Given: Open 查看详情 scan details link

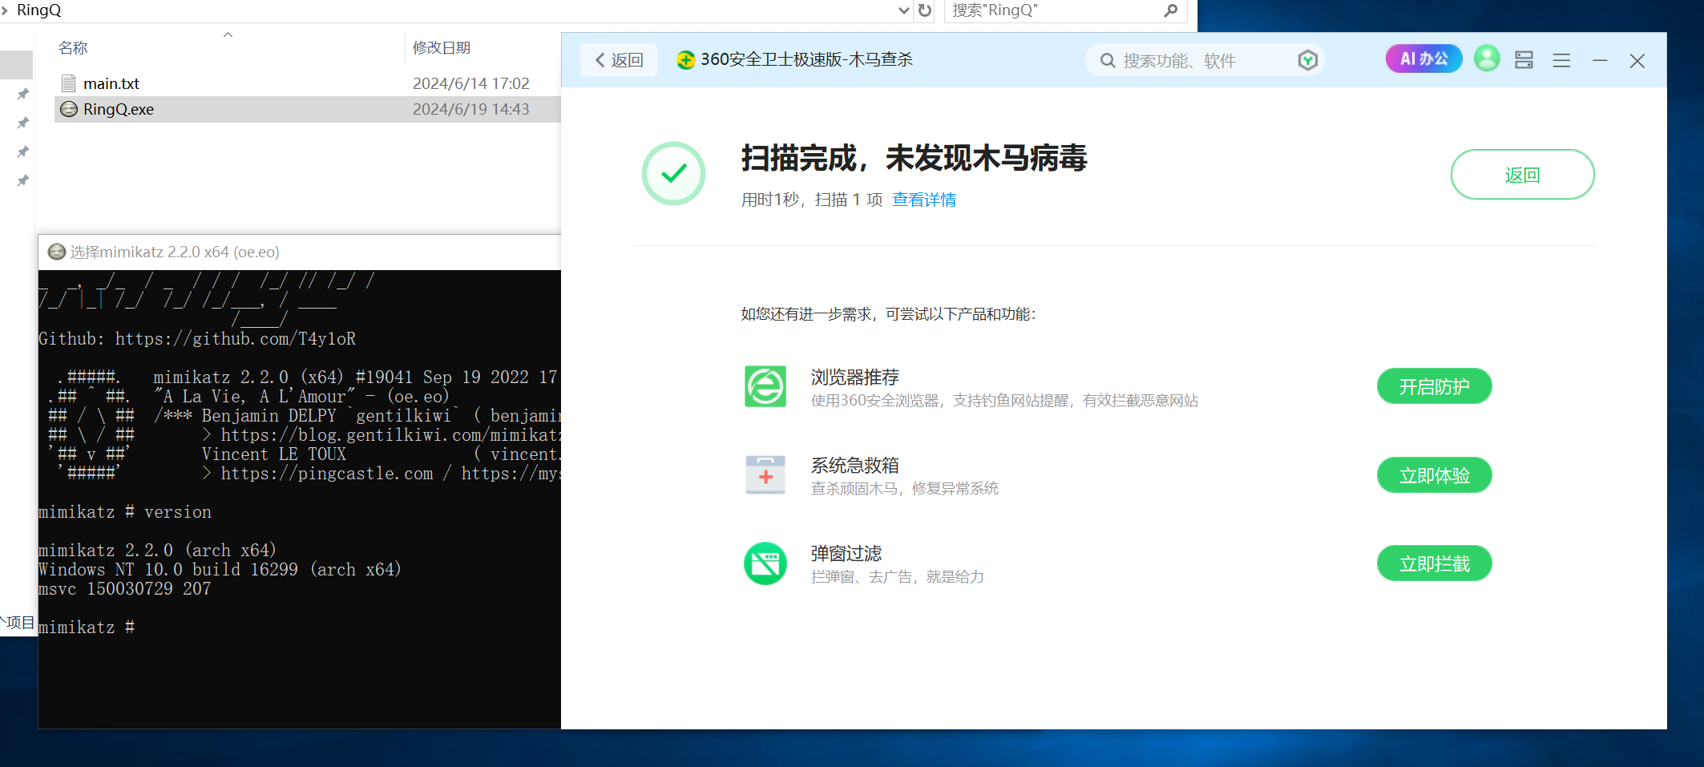Looking at the screenshot, I should click(x=924, y=200).
